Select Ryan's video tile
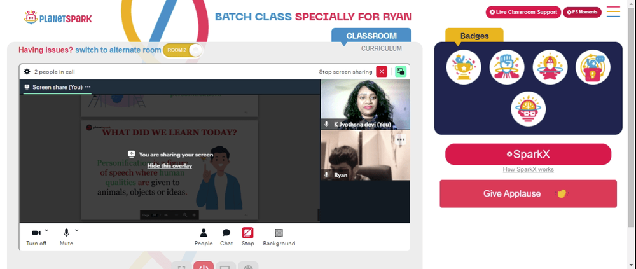Screen dimensions: 636x269 pos(365,155)
